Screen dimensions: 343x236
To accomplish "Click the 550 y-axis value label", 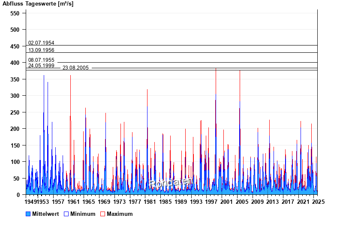I will click(15, 13).
